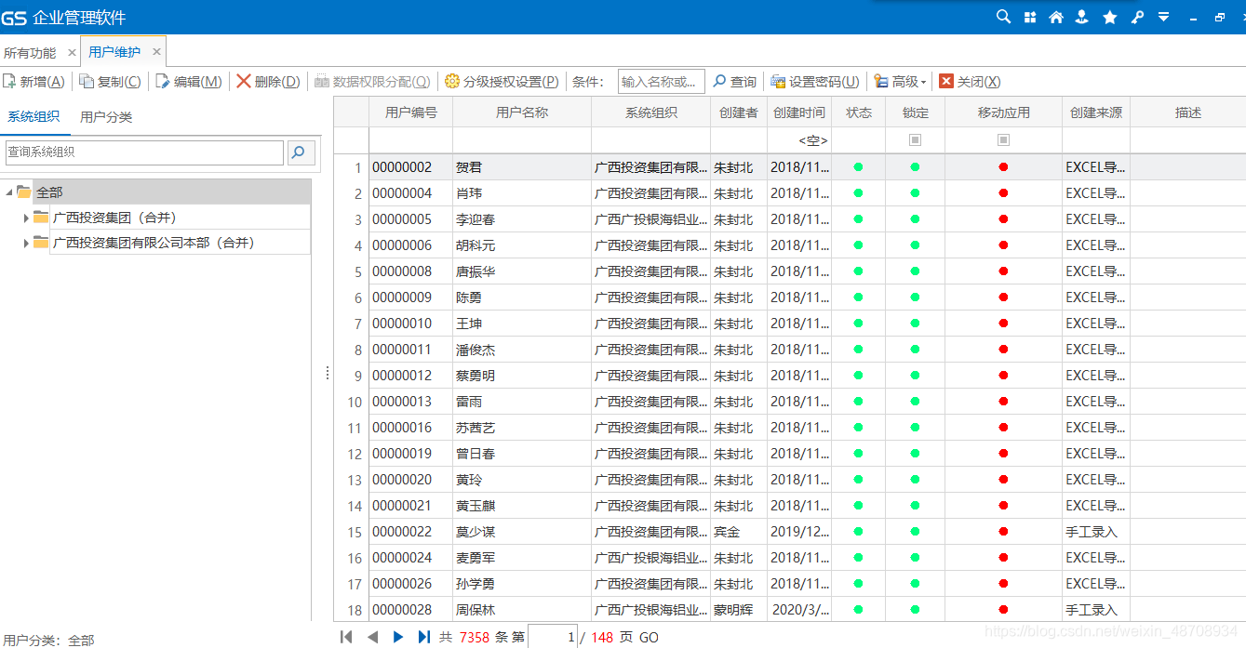Screen dimensions: 1246x648
Task: Click the page number input field
Action: click(553, 637)
